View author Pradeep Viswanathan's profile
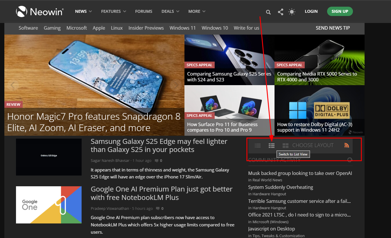This screenshot has width=391, height=238. pos(110,208)
